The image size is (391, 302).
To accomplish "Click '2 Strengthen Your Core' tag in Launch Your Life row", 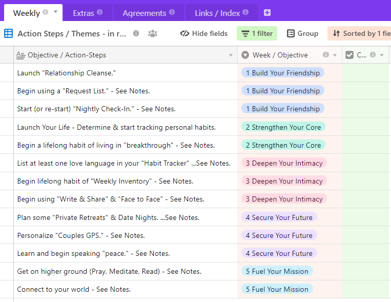I will 283,127.
